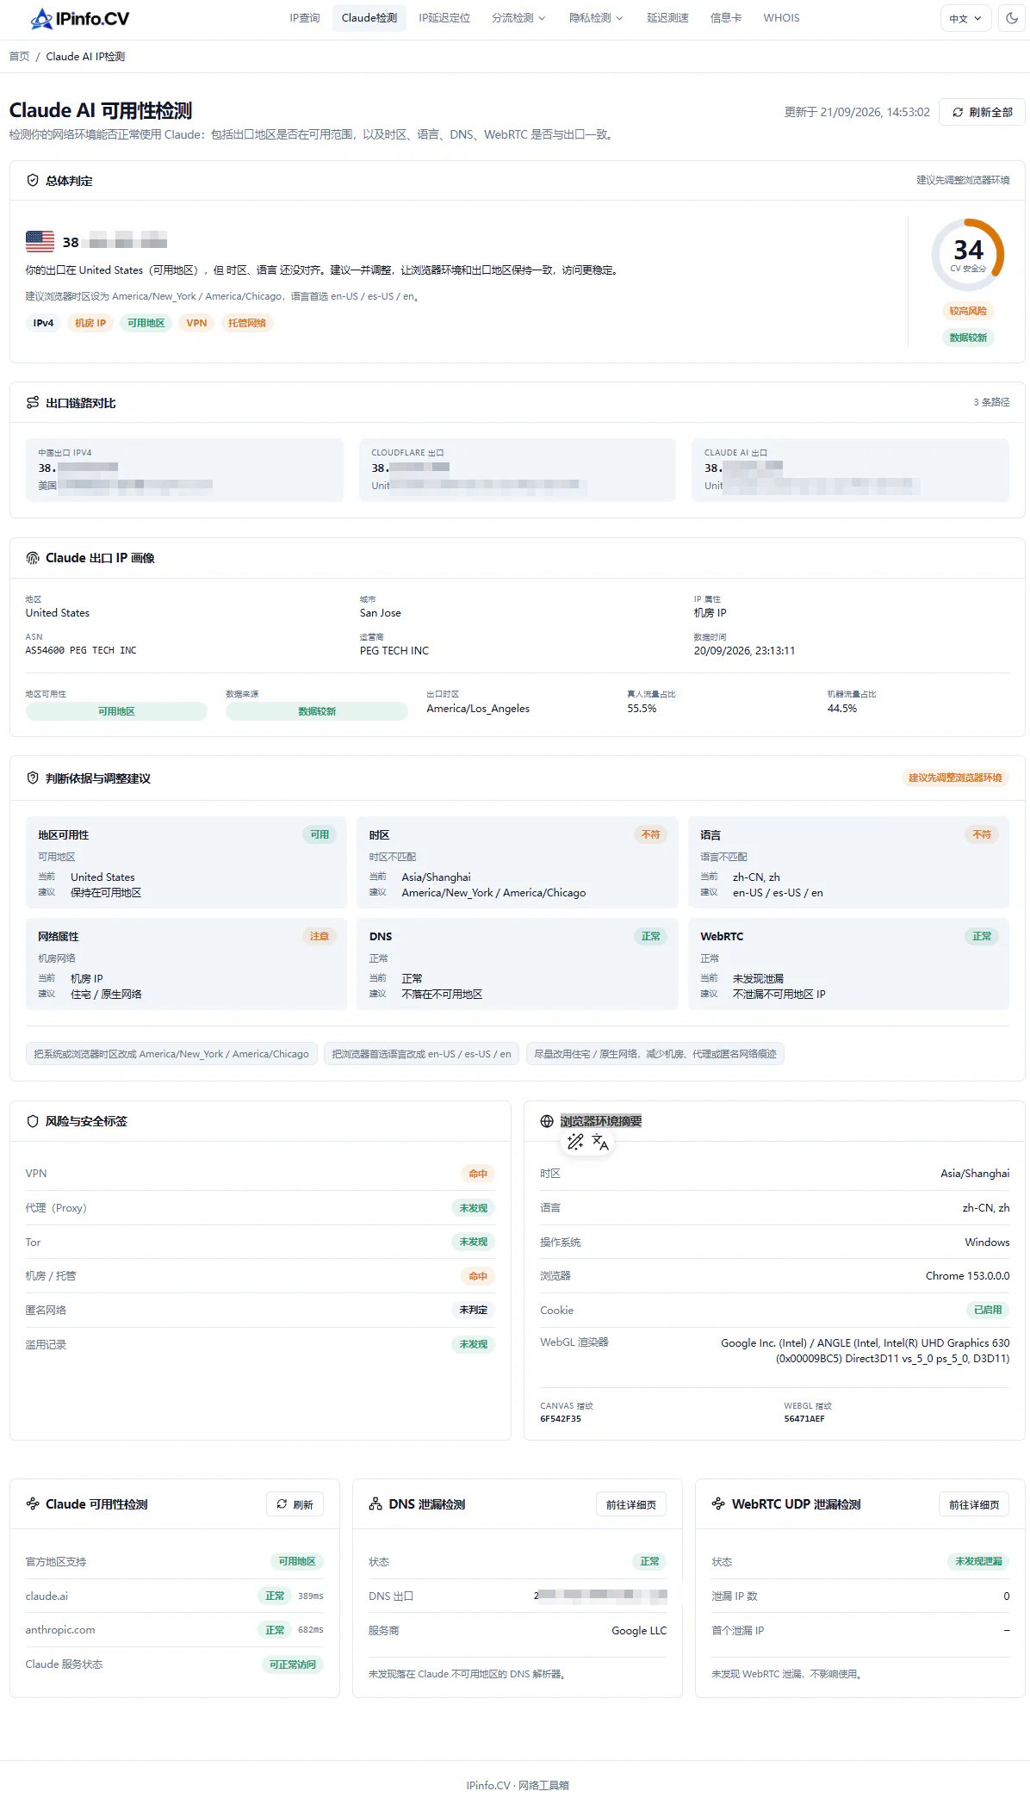Go to the WHOIS nav item
Image resolution: width=1030 pixels, height=1810 pixels.
point(781,18)
